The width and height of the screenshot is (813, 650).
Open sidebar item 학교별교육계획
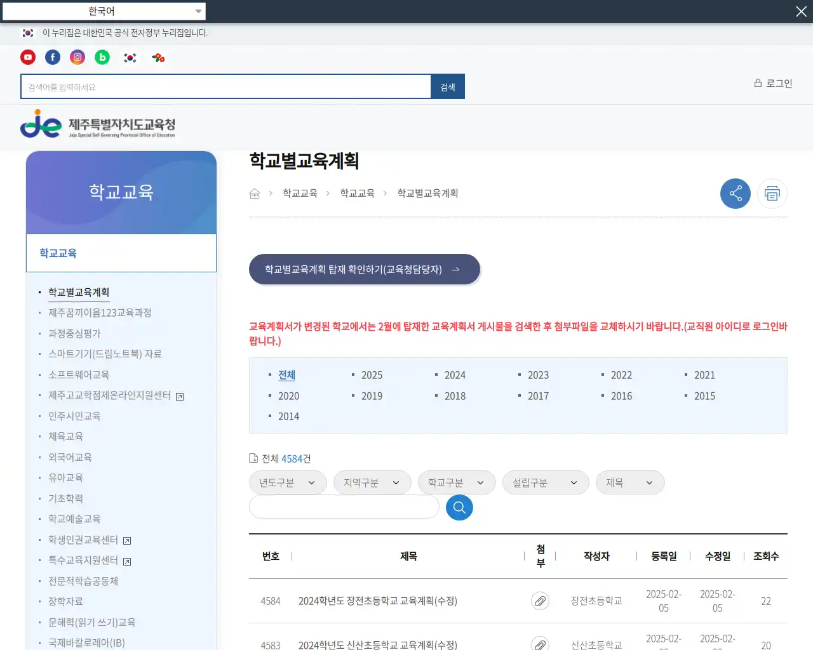pyautogui.click(x=79, y=292)
